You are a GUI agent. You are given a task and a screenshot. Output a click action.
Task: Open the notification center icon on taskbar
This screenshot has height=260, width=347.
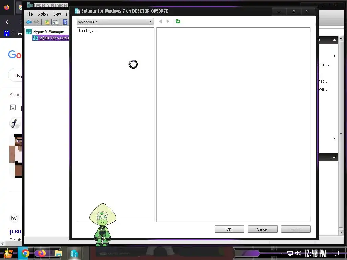coord(336,253)
